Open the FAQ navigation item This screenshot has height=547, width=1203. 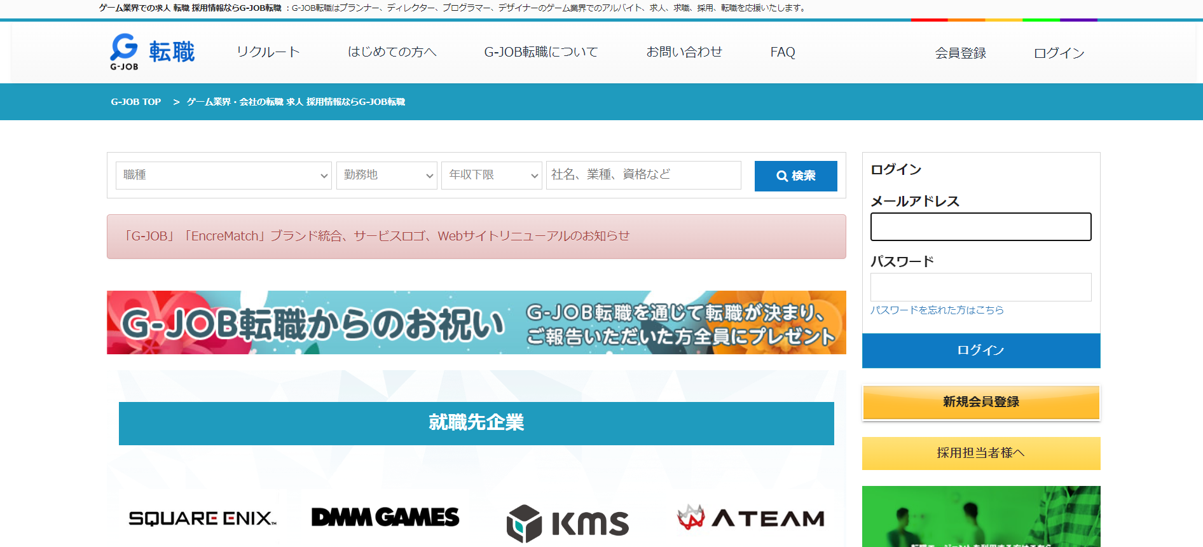click(782, 52)
